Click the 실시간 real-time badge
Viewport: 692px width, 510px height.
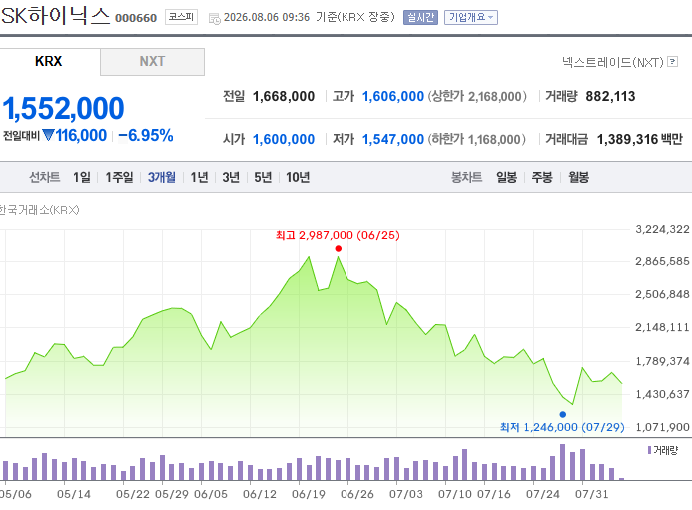tap(420, 17)
